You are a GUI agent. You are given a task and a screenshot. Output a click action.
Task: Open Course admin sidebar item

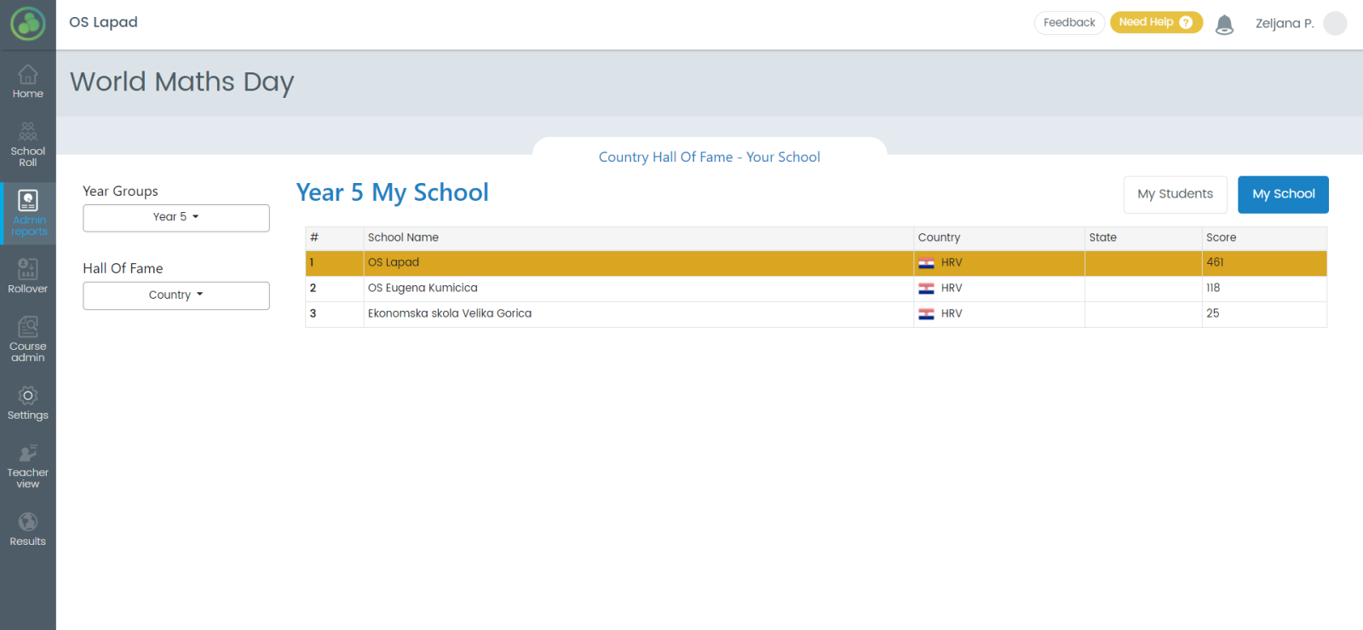[28, 339]
